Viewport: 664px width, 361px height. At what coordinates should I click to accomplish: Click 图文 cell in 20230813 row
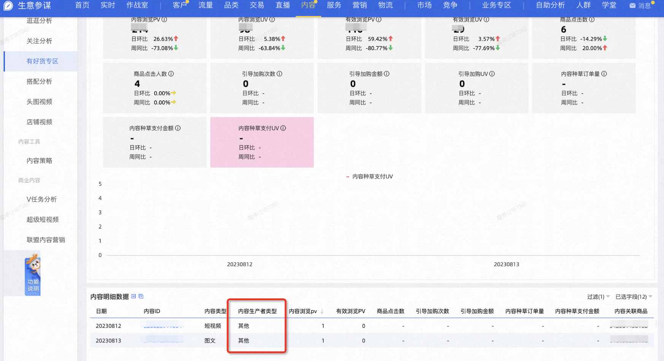click(210, 340)
